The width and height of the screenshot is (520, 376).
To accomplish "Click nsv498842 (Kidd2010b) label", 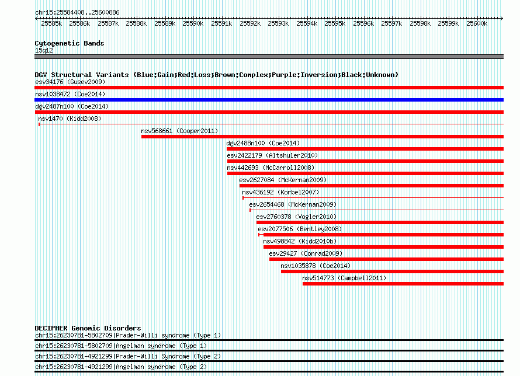I will [300, 241].
